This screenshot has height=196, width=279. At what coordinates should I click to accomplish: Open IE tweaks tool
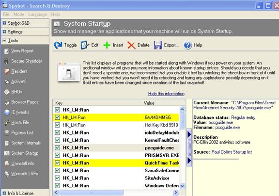point(20,112)
